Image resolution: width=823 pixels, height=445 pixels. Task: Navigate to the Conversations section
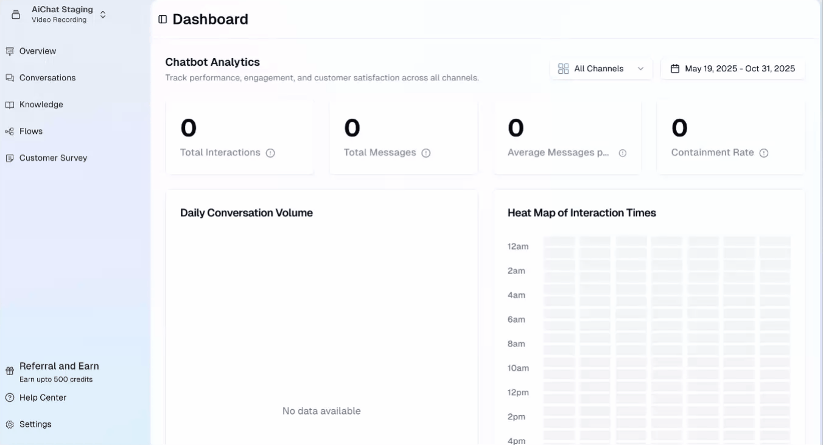coord(48,78)
